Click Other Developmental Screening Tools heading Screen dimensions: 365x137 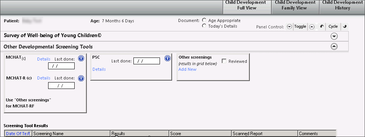48,47
